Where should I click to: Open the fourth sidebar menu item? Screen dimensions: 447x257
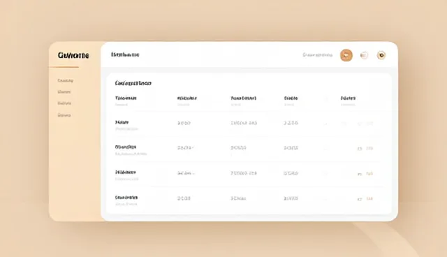[x=64, y=115]
